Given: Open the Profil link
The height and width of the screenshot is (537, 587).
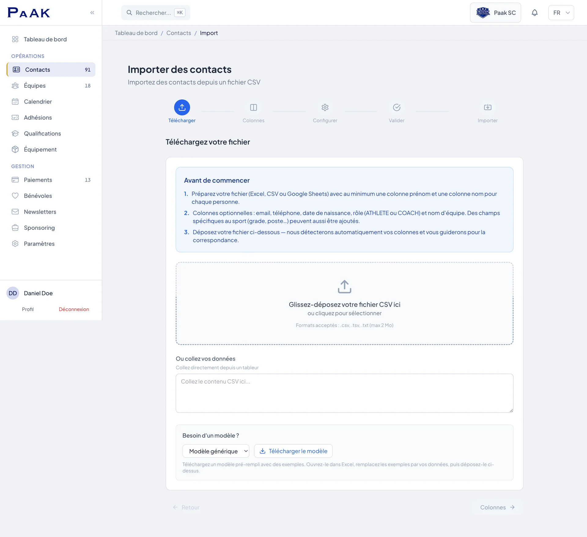Looking at the screenshot, I should click(28, 309).
